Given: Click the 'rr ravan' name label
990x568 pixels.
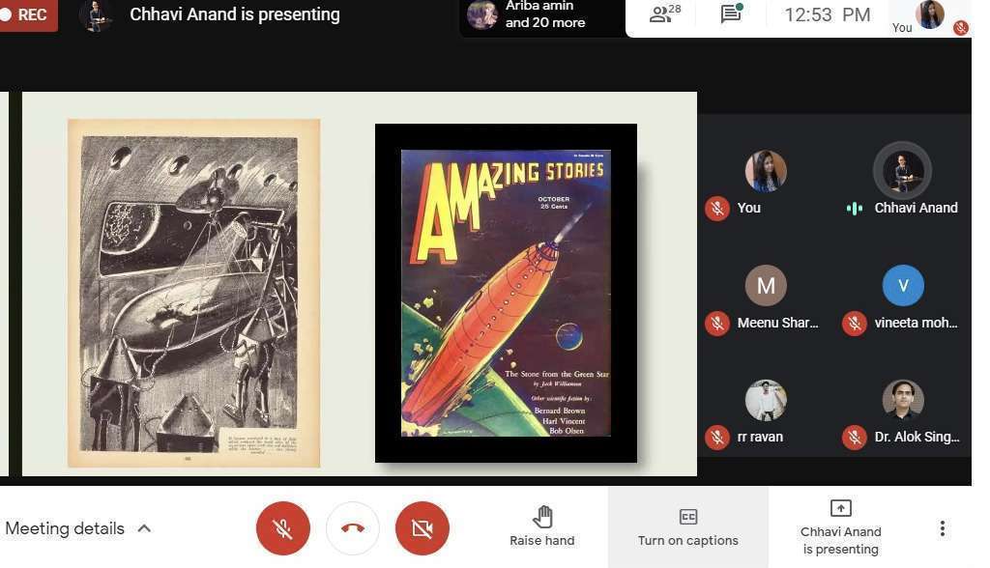Looking at the screenshot, I should pyautogui.click(x=760, y=437).
